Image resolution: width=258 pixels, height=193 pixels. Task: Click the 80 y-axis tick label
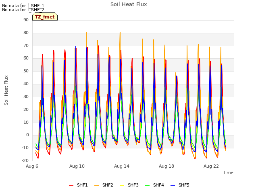click(x=26, y=33)
